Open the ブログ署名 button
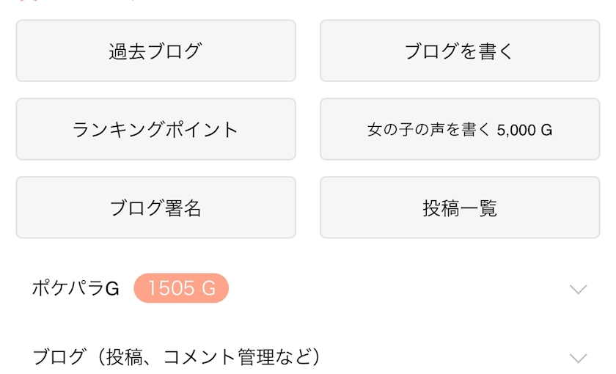The height and width of the screenshot is (374, 616). (155, 208)
